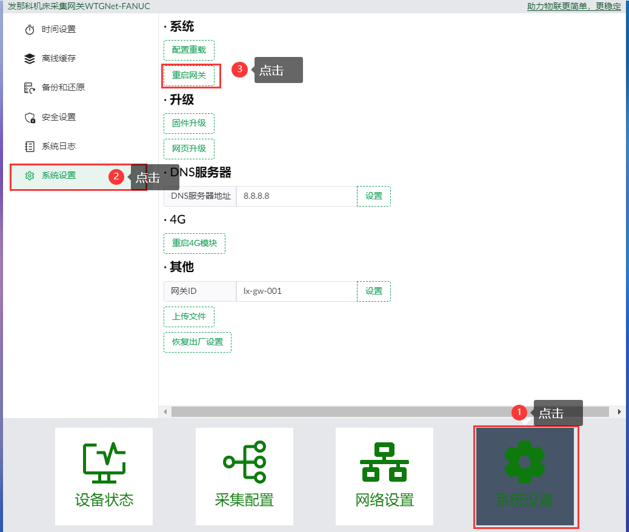The width and height of the screenshot is (629, 532).
Task: Click the network icon on 网络设置 tile
Action: click(384, 462)
